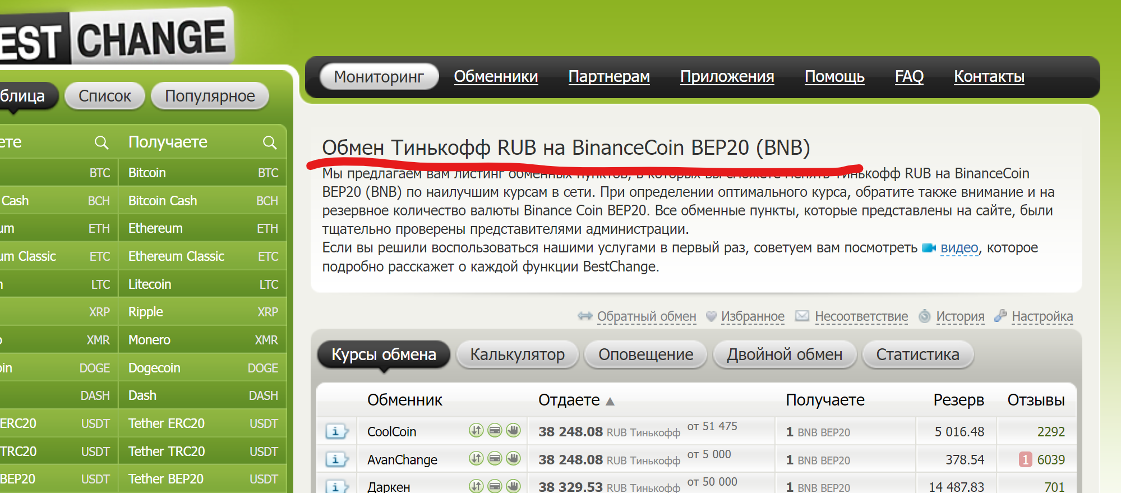Screen dimensions: 1121x493
Task: Click the reserve value 378.54
Action: point(965,460)
